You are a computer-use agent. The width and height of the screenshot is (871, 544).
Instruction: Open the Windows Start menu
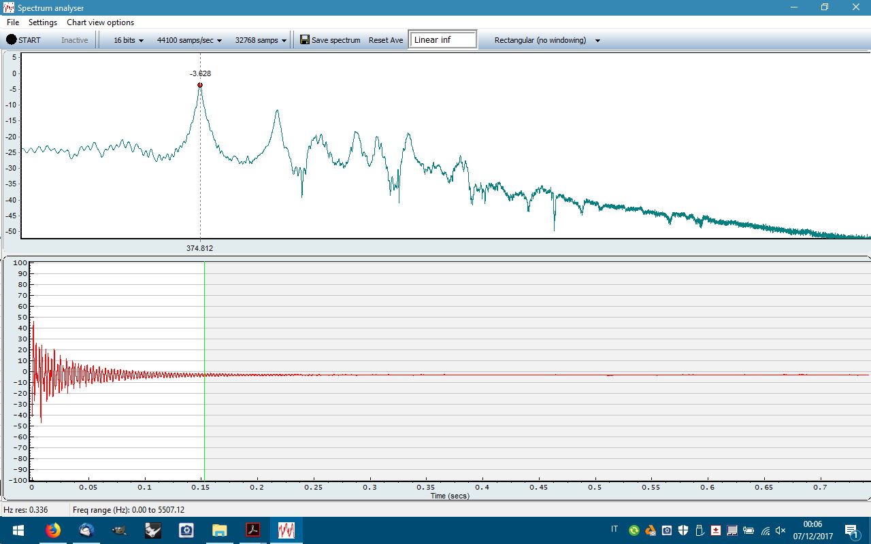[x=18, y=530]
